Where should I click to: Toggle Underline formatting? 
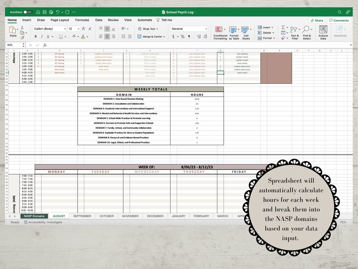48,37
